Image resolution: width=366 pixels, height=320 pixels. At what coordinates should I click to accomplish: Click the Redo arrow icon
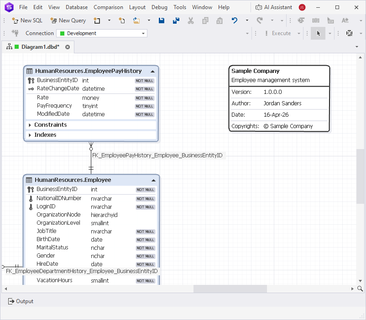coord(260,21)
